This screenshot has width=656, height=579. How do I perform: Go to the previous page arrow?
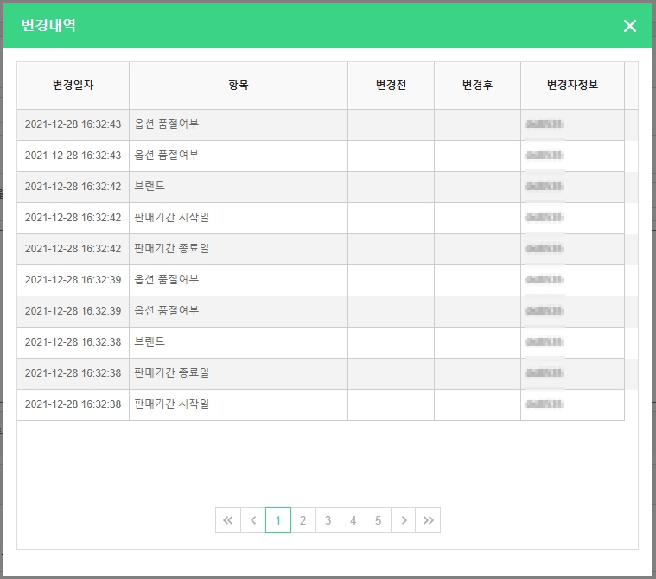pyautogui.click(x=253, y=520)
